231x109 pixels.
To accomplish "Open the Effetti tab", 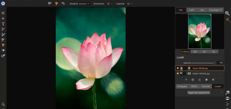I will [194, 86].
